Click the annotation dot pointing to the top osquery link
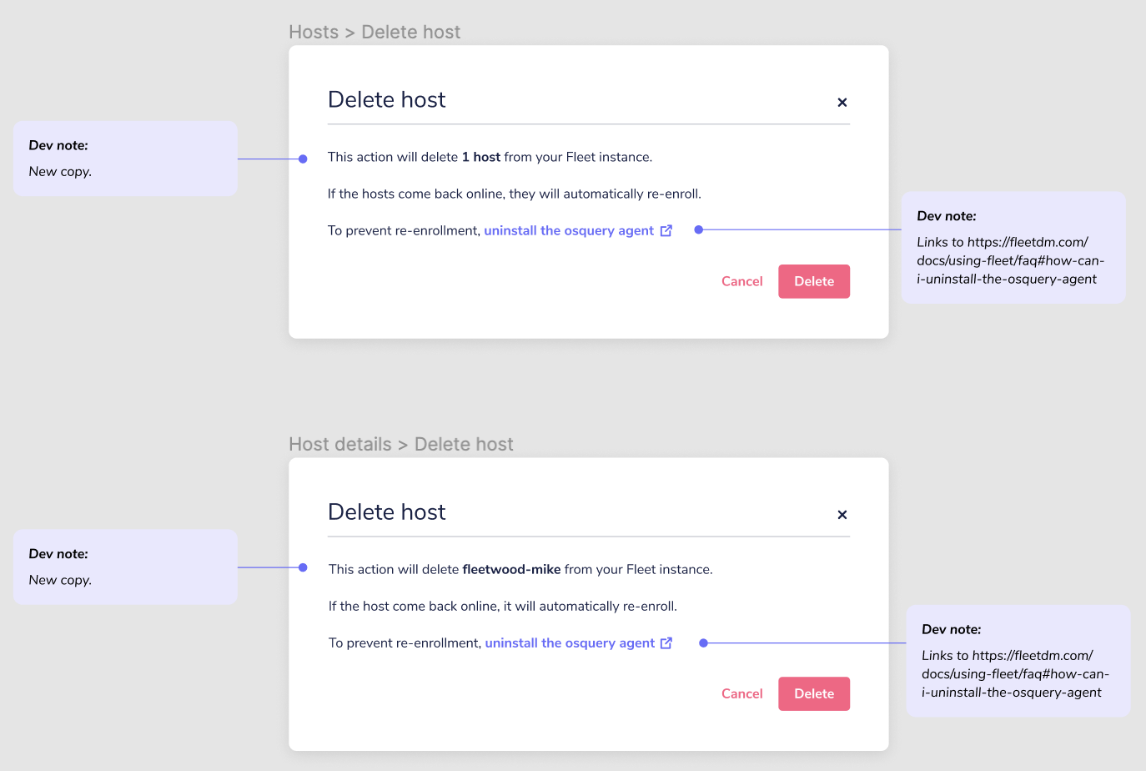The height and width of the screenshot is (771, 1146). (x=698, y=229)
